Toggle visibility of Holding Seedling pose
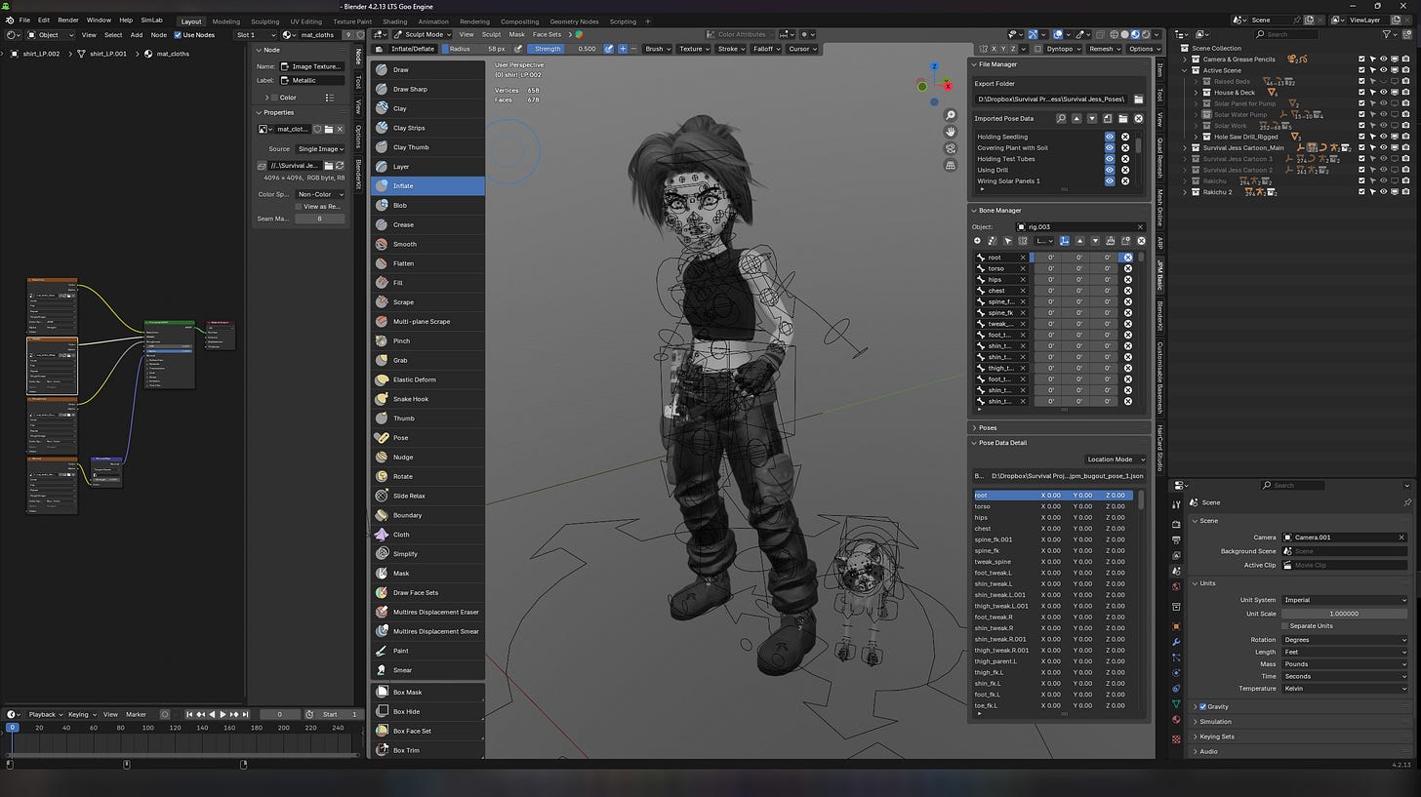Screen dimensions: 1421x797 (x=1109, y=138)
